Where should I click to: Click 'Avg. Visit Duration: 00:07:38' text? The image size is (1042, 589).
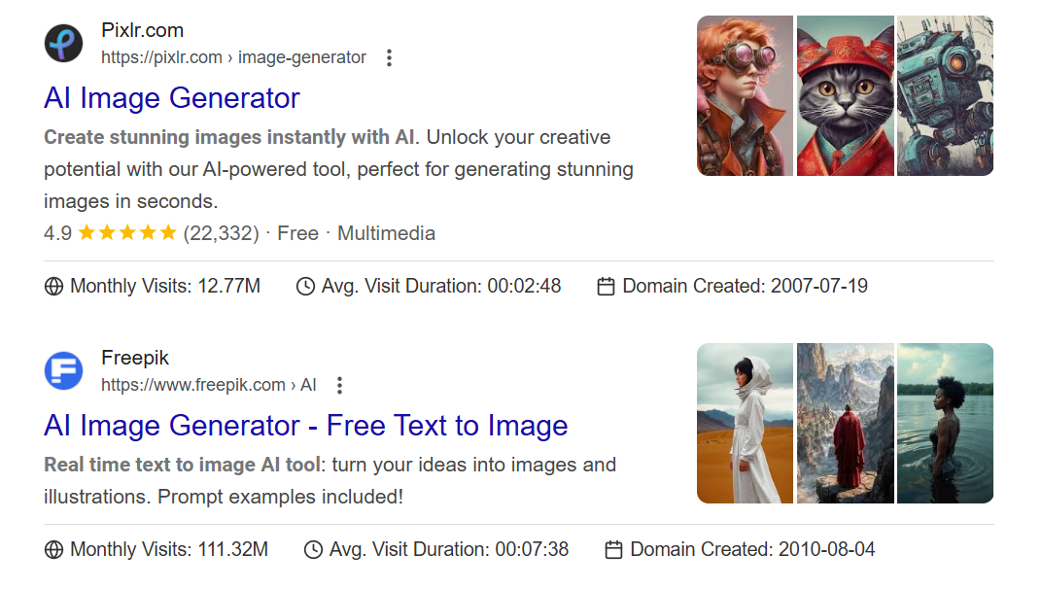(x=449, y=550)
